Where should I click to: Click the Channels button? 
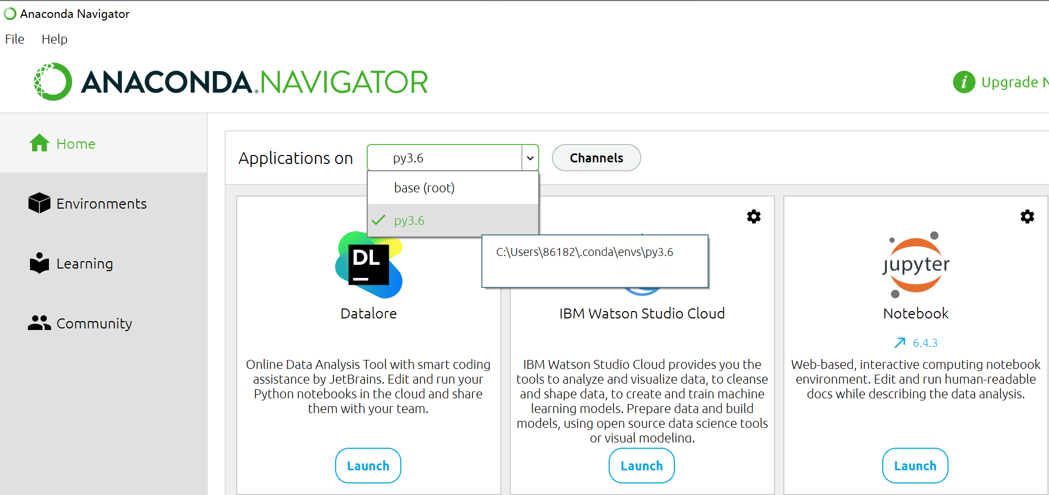tap(597, 158)
